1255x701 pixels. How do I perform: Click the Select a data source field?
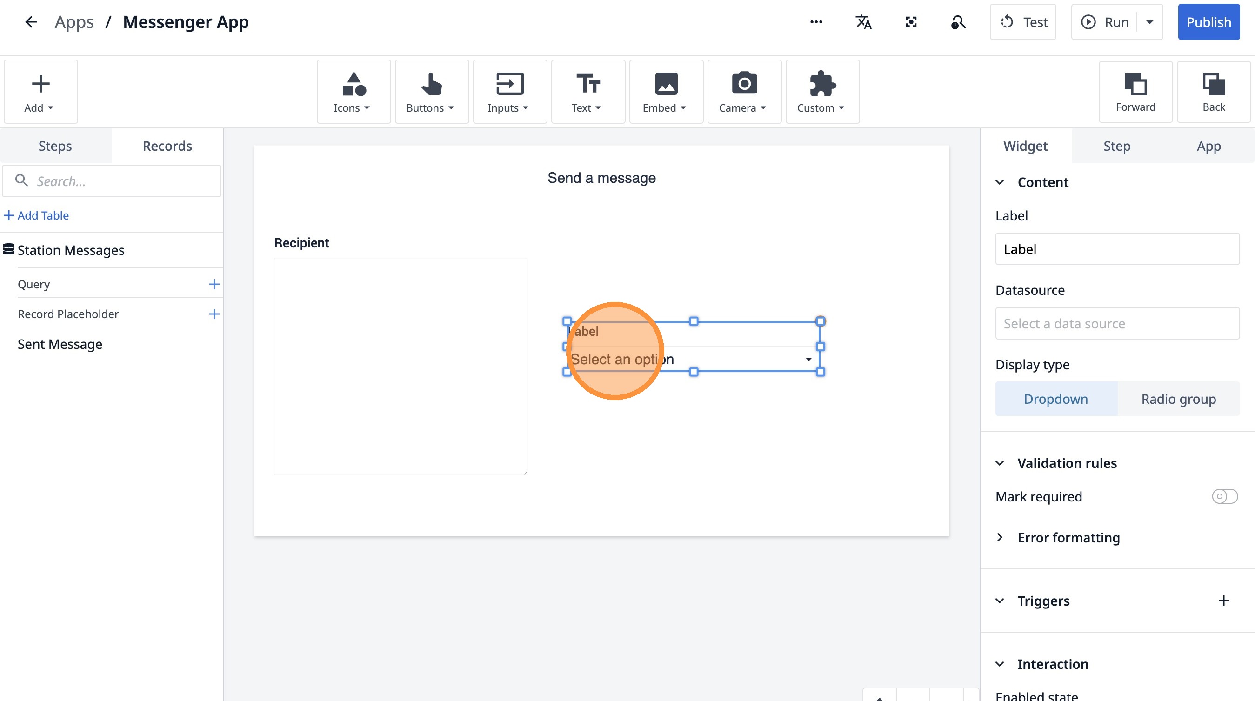[x=1117, y=323]
